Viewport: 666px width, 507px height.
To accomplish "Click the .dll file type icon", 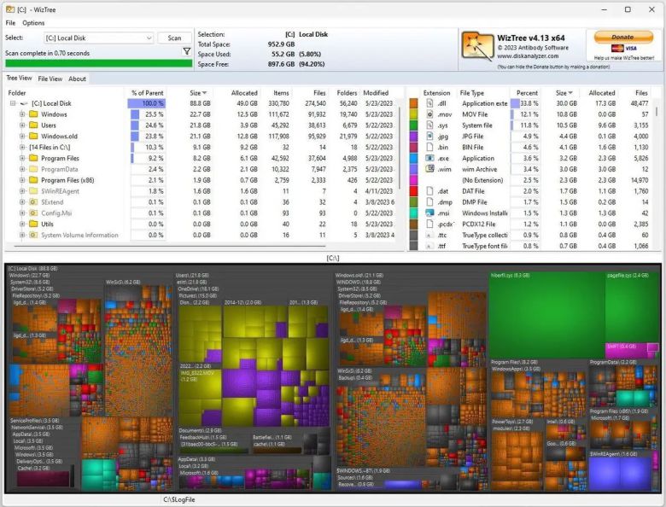I will pyautogui.click(x=429, y=103).
